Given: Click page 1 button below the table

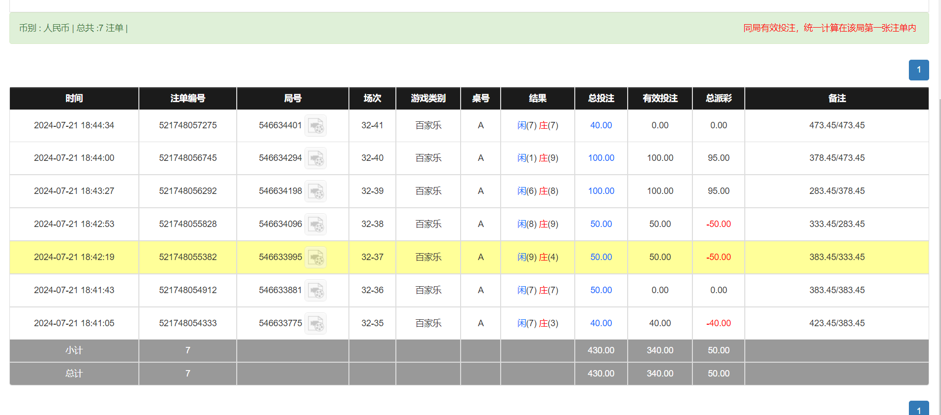Looking at the screenshot, I should (x=918, y=409).
